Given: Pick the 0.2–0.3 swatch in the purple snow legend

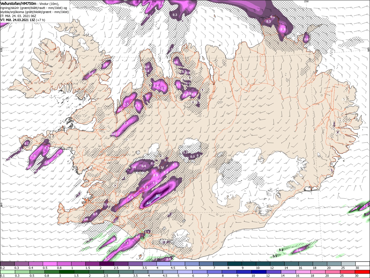Looking at the screenshot, I should pos(7,264).
